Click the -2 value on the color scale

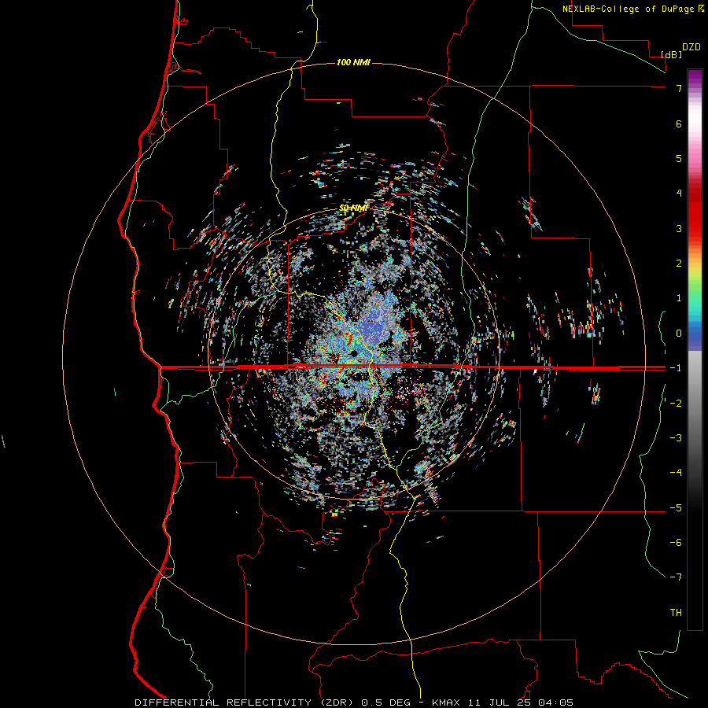click(x=676, y=404)
